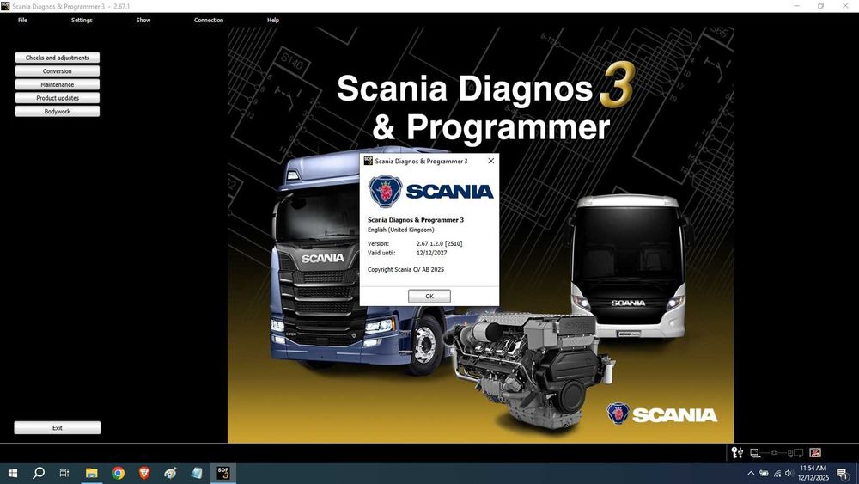This screenshot has height=484, width=859.
Task: Click the SDP3 app icon on taskbar
Action: point(223,473)
